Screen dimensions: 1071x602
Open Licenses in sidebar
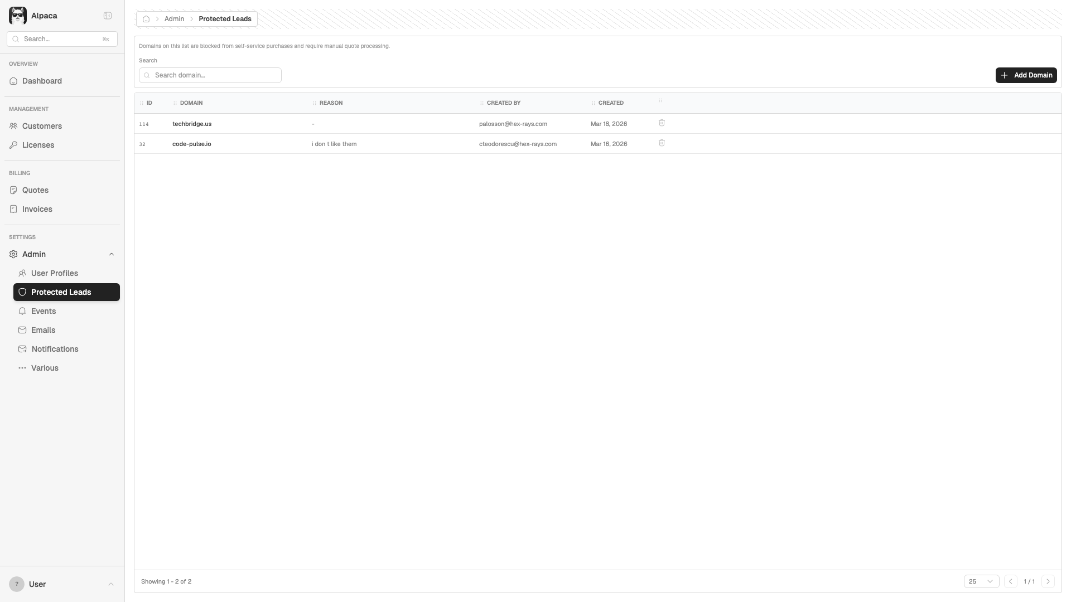point(38,145)
